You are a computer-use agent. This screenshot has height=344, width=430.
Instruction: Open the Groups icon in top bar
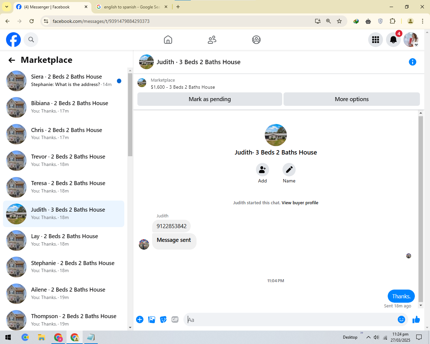256,40
